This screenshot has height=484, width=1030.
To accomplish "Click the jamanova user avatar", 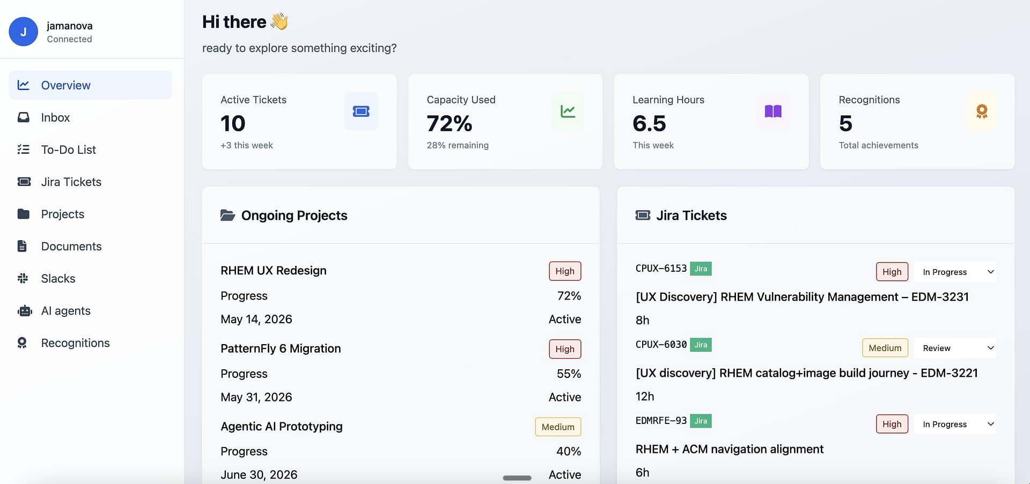I will click(23, 32).
